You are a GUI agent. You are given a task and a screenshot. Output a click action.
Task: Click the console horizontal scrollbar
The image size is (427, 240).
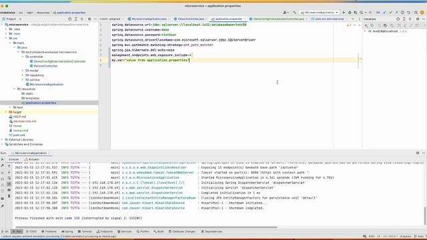(x=147, y=227)
